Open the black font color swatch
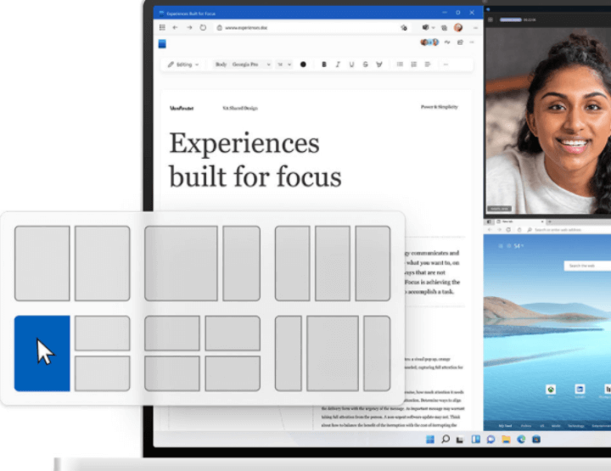Viewport: 611px width, 471px height. [x=303, y=64]
